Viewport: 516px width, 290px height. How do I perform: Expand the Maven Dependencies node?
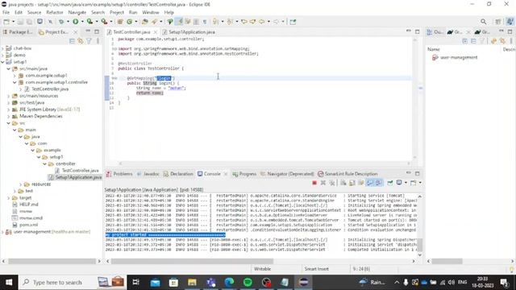[x=9, y=116]
